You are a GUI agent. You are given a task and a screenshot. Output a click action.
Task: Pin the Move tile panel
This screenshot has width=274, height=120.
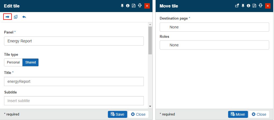[243, 6]
